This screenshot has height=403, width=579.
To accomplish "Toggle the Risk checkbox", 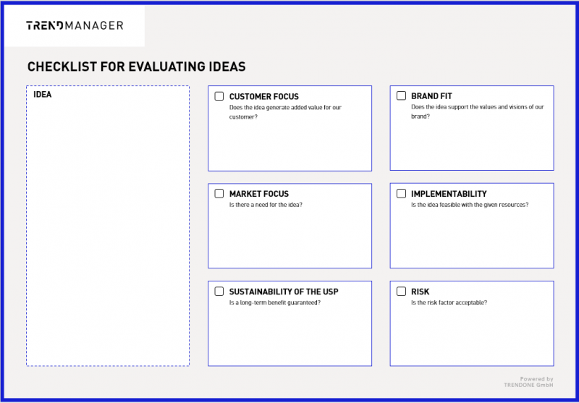I will [x=401, y=291].
